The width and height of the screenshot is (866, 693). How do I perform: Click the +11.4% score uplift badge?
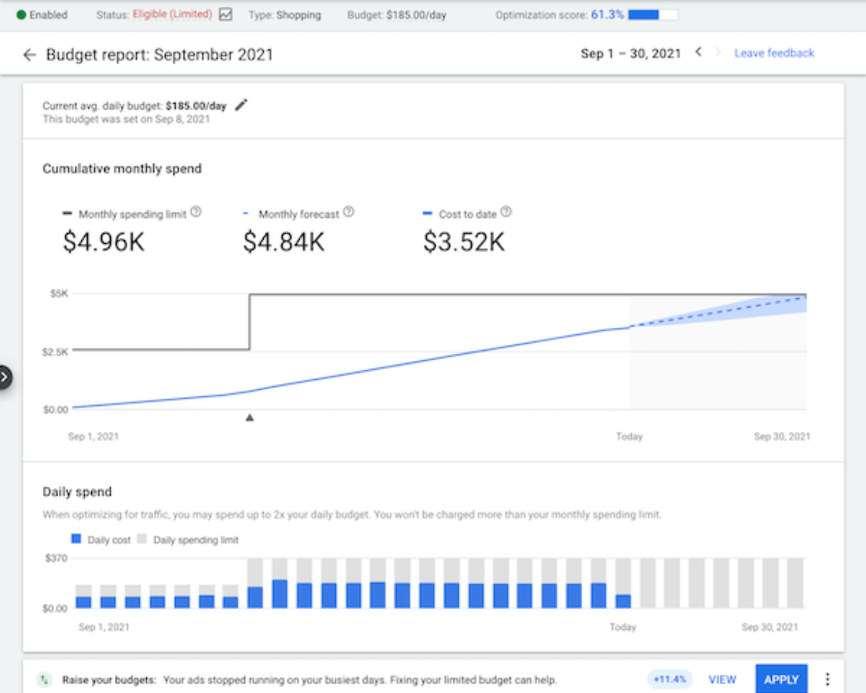tap(669, 679)
